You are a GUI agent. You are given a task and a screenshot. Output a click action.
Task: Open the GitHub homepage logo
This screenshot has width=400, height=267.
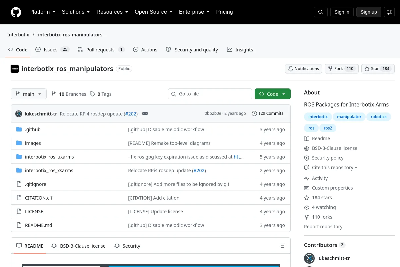[x=16, y=12]
